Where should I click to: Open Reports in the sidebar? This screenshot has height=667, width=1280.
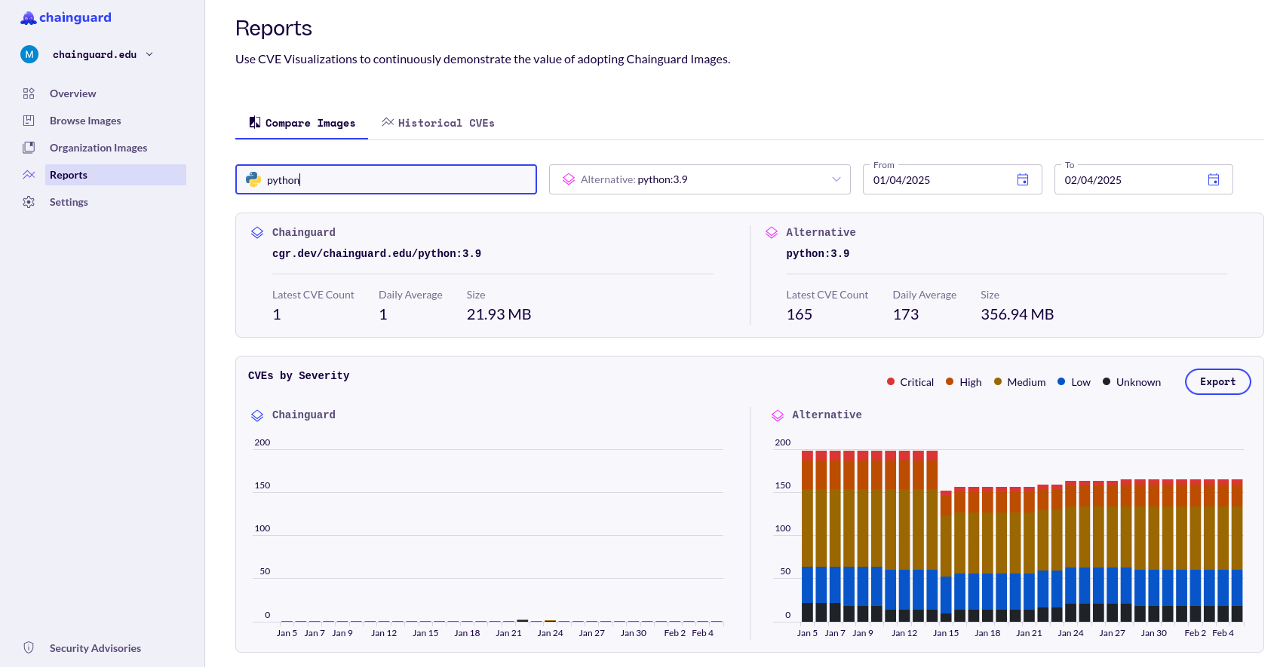(69, 175)
